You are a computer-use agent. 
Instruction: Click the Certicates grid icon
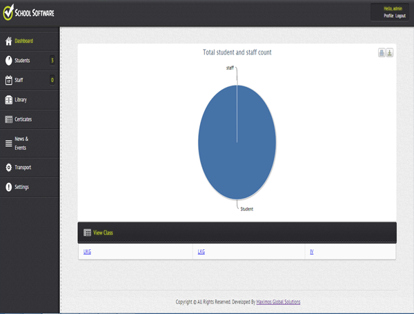8,119
